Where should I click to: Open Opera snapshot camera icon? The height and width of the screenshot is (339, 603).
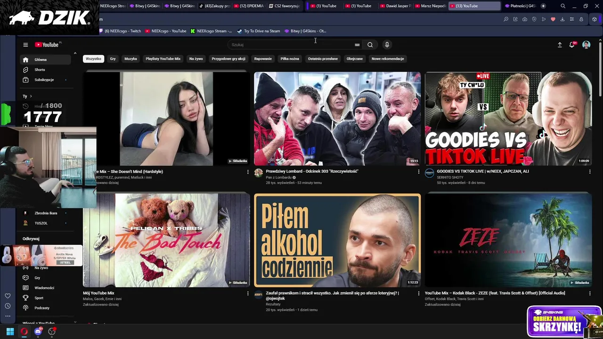click(x=525, y=19)
